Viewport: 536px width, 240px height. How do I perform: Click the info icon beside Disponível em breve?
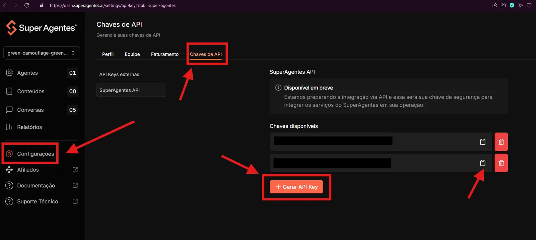[278, 87]
